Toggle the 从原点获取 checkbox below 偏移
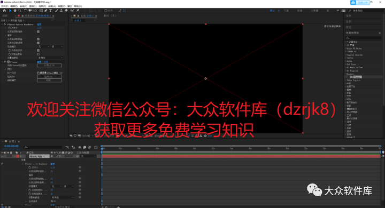Screen dimensions: 385x208 pyautogui.click(x=38, y=39)
